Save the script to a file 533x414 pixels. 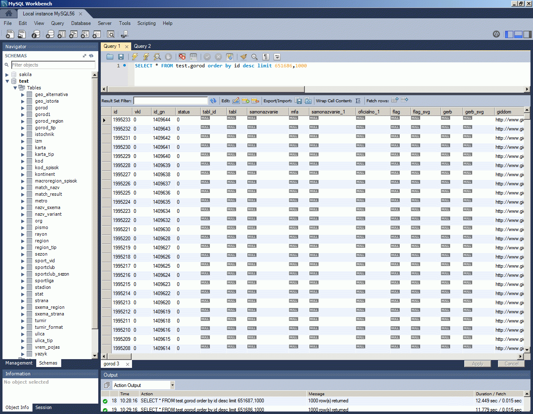[121, 57]
